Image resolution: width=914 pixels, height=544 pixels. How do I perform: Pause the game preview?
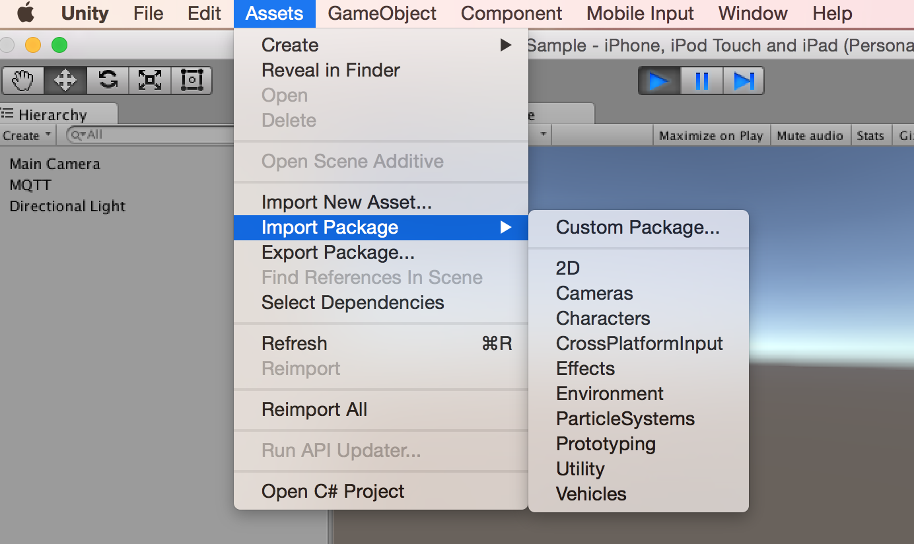(x=701, y=81)
